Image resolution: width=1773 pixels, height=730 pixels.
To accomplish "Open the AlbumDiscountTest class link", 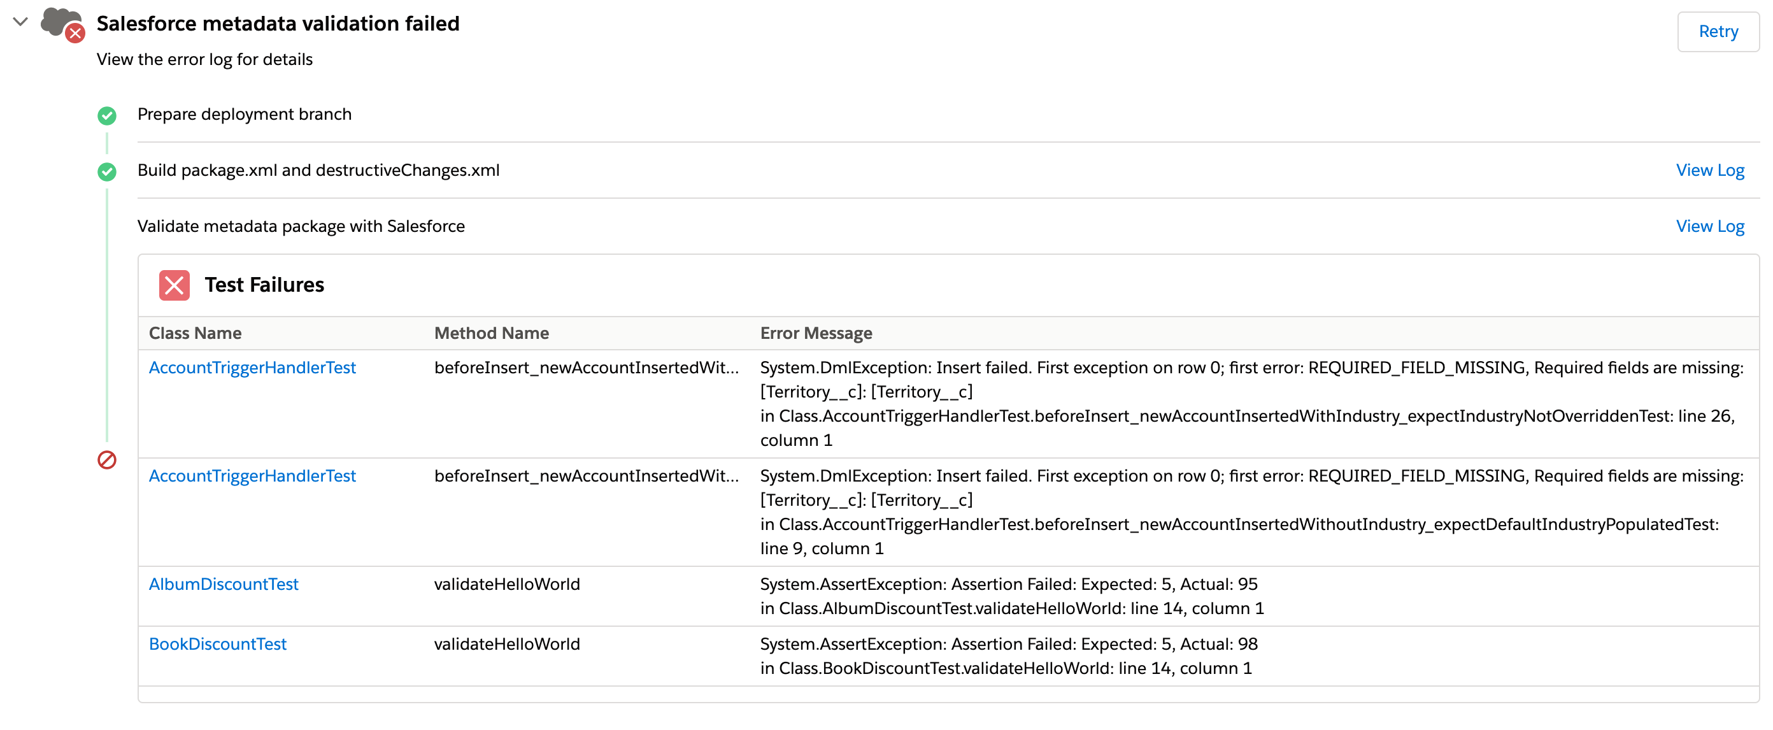I will point(224,584).
